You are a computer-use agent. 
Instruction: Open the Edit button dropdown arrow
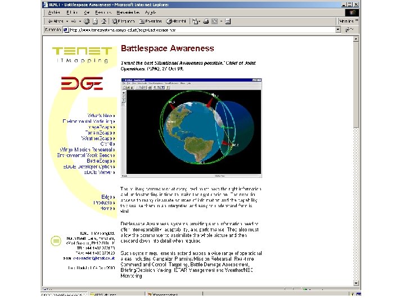click(x=222, y=21)
